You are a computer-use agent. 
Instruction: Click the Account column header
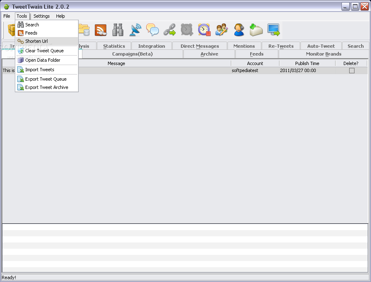(x=255, y=63)
